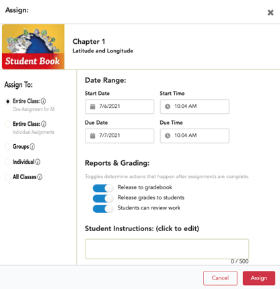Open info icon beside Groups
The width and height of the screenshot is (280, 289).
(32, 147)
